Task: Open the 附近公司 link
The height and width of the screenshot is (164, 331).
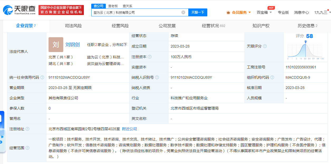Action: [x=129, y=129]
